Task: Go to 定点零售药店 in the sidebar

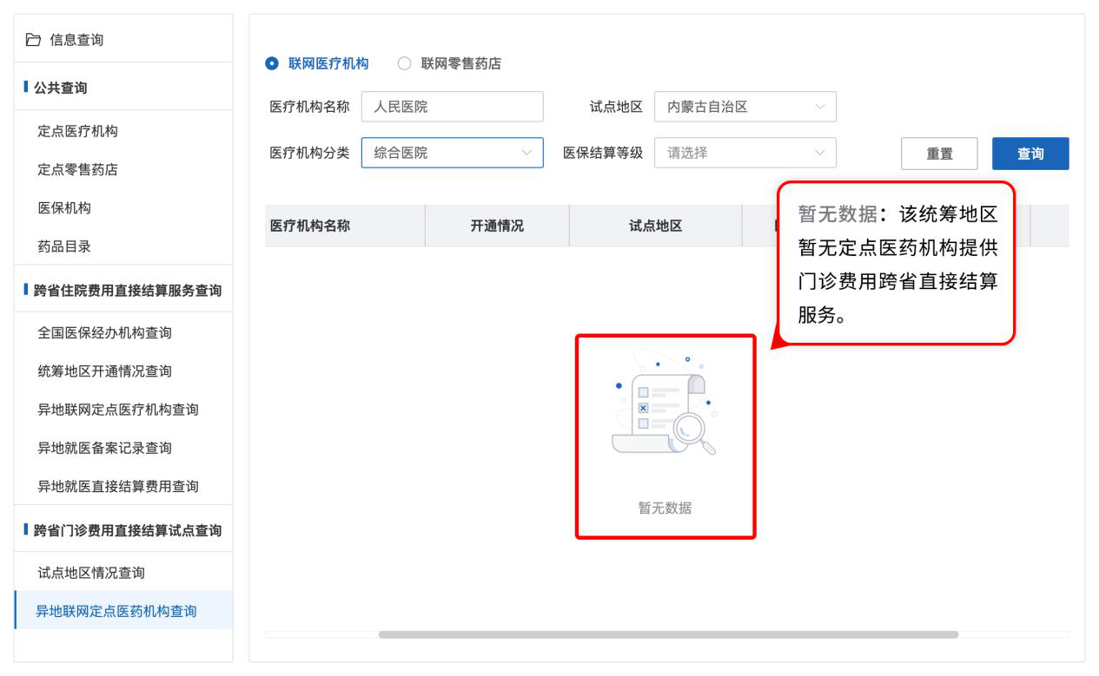Action: 77,170
